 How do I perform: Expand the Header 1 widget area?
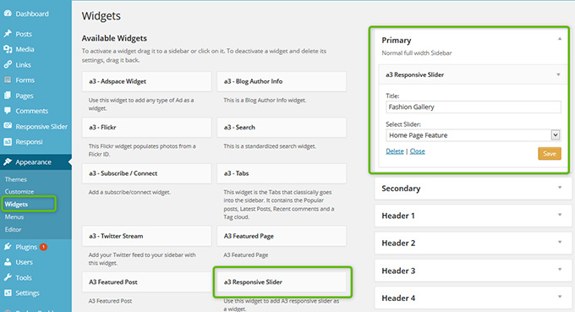point(473,216)
